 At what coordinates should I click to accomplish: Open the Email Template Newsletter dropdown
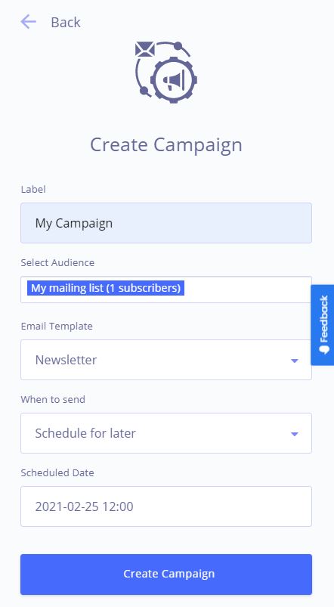tap(166, 360)
